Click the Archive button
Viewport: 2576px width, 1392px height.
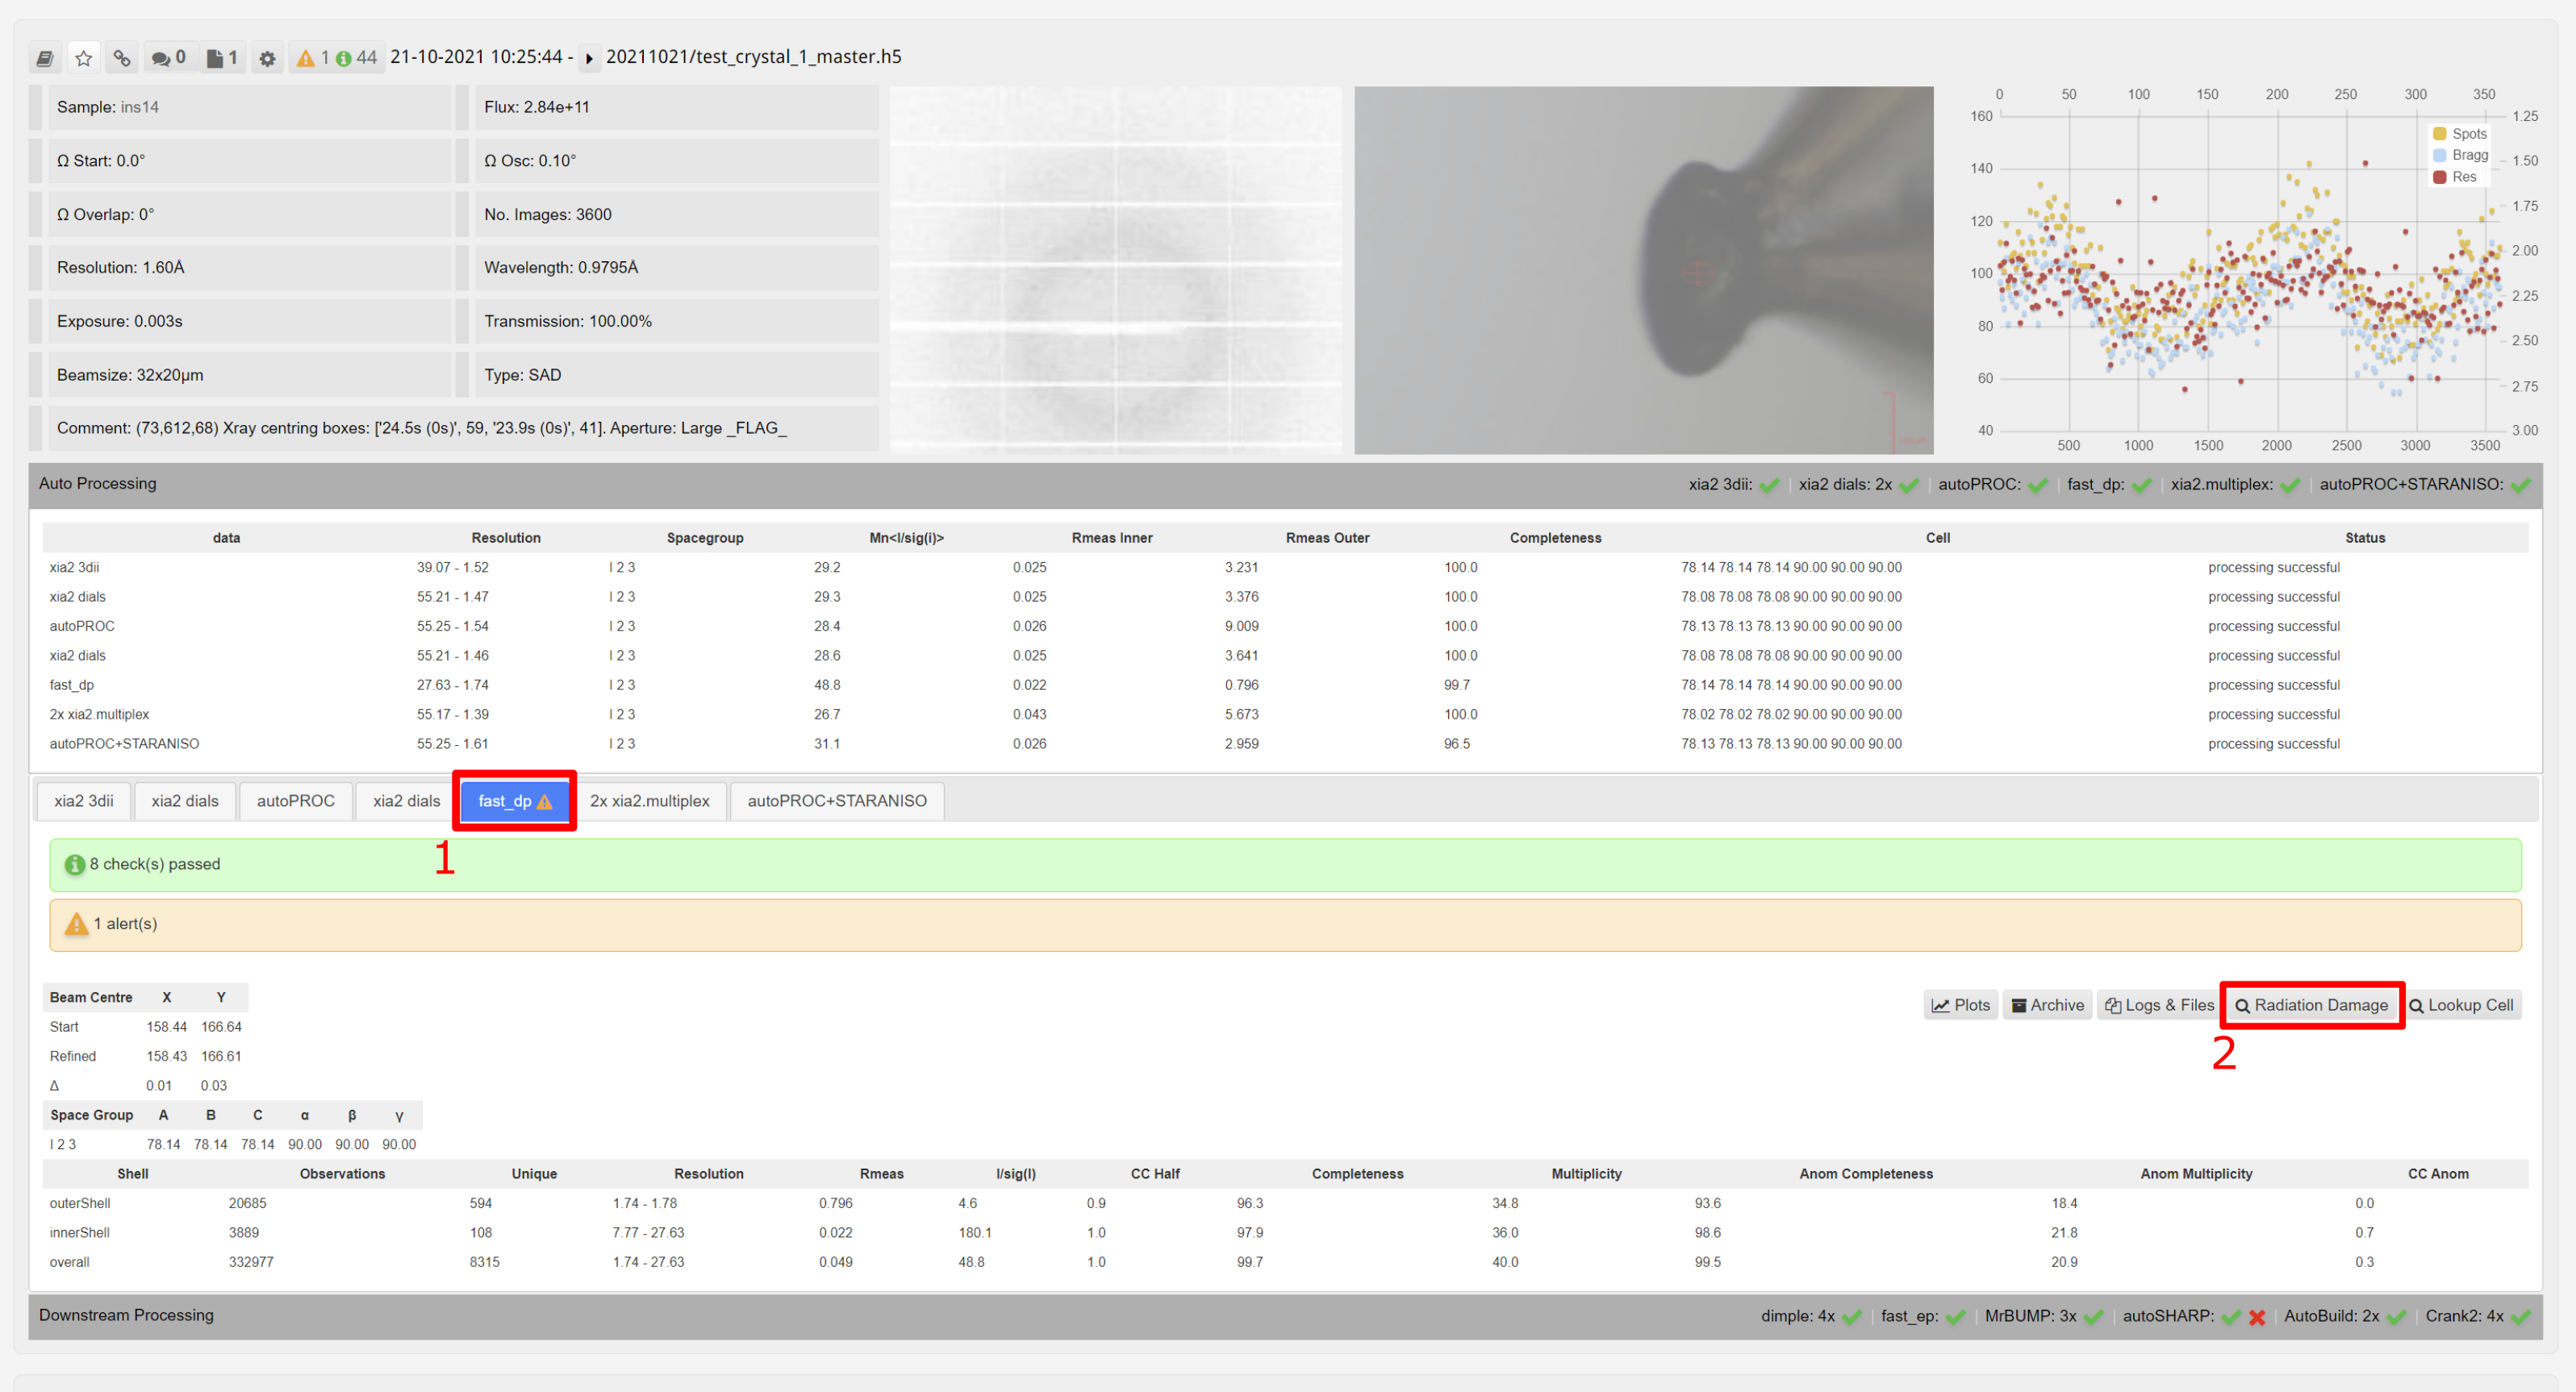click(2047, 1005)
